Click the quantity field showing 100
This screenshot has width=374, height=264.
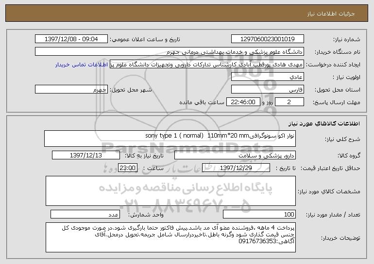(259, 214)
